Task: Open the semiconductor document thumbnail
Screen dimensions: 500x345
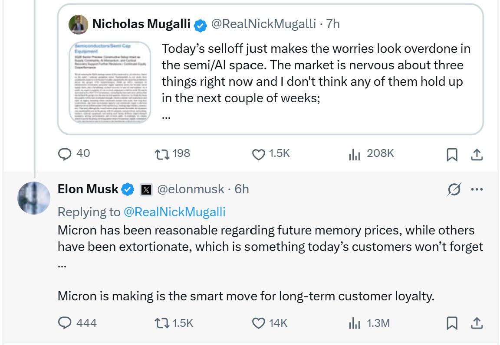Action: point(110,82)
